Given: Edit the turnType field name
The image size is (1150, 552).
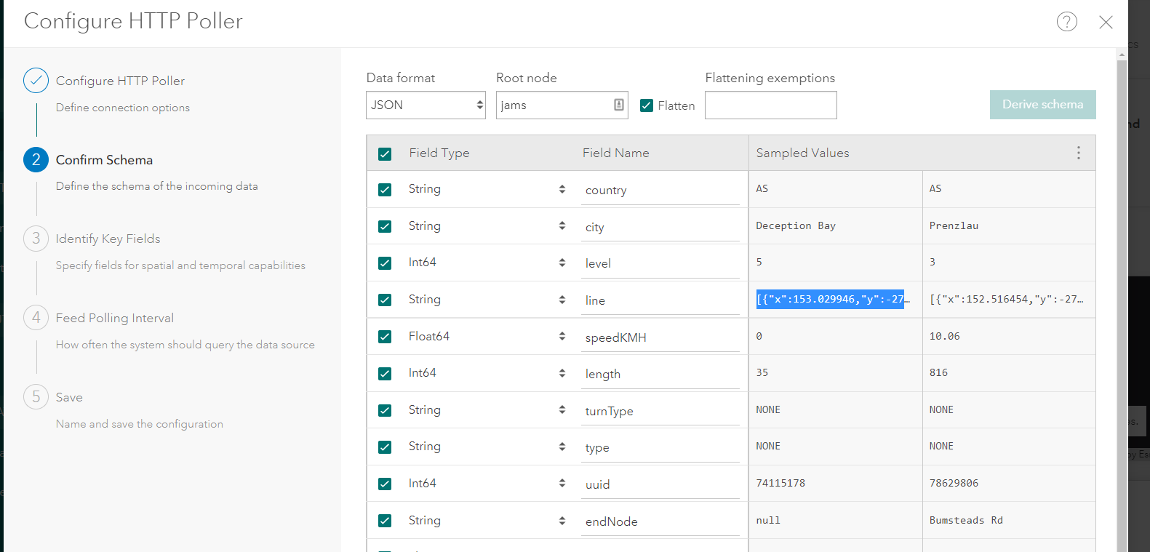Looking at the screenshot, I should pos(660,412).
